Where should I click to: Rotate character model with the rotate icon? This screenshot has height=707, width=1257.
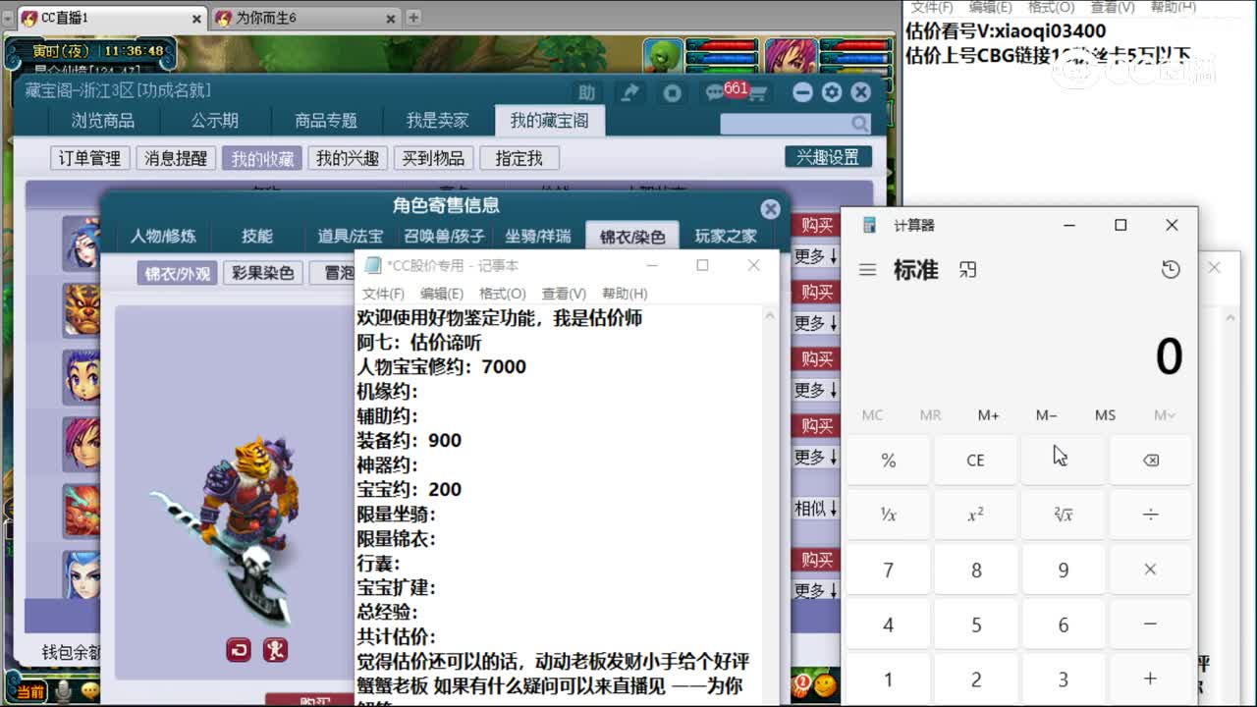pyautogui.click(x=238, y=649)
